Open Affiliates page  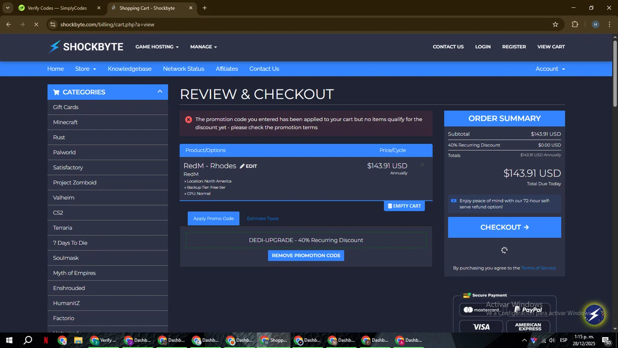tap(227, 69)
